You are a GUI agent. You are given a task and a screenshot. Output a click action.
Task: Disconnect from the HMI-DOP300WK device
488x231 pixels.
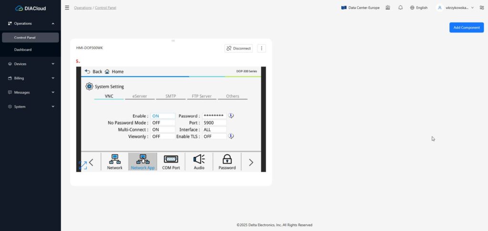(239, 48)
